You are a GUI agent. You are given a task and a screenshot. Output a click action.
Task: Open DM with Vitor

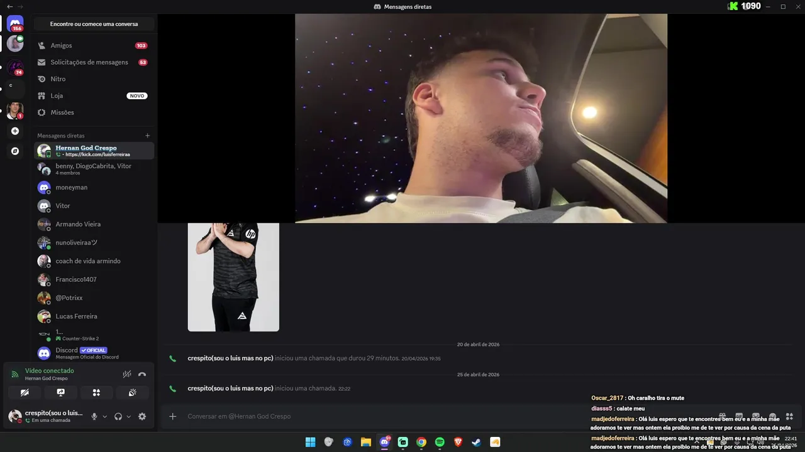(x=94, y=206)
